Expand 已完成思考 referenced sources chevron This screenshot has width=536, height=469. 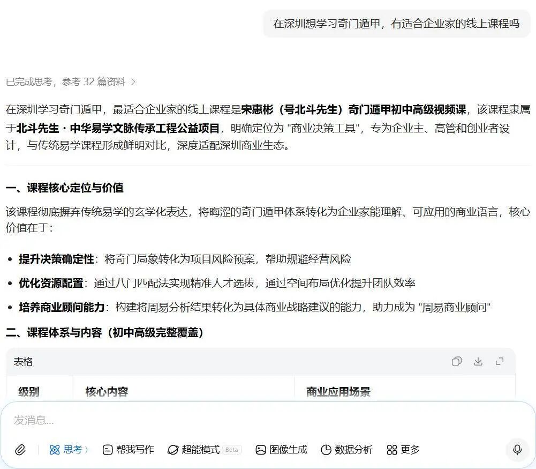[133, 82]
